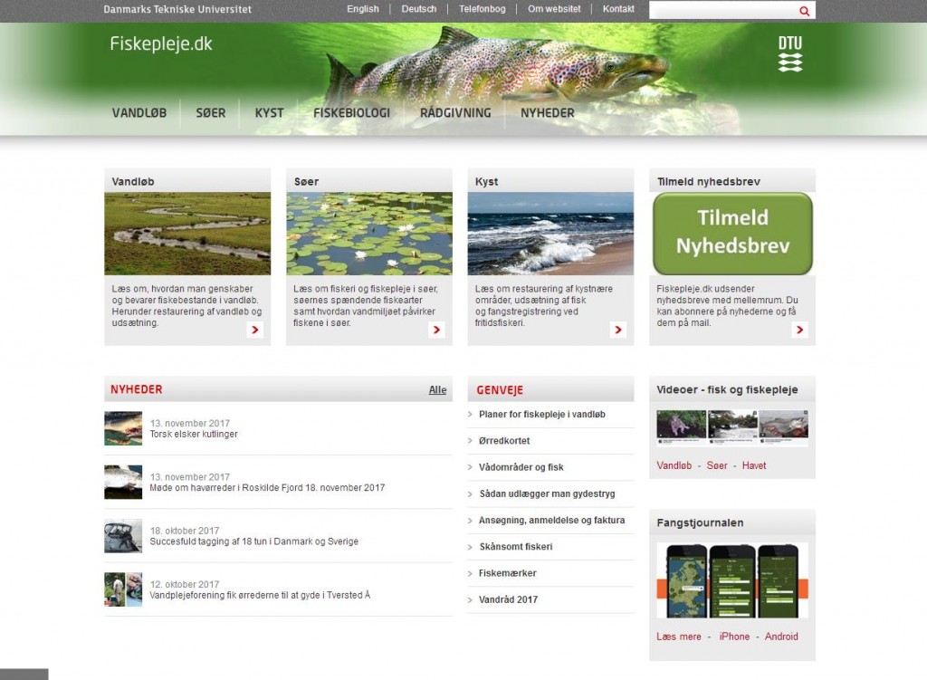Open 'Sådan udlægger man gydestryg' shortcut

547,493
